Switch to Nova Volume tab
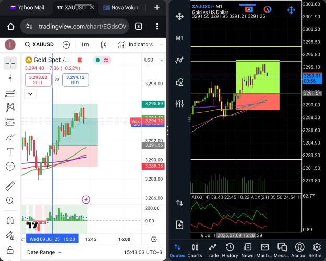Viewport: 326px width, 261px height. point(121,8)
